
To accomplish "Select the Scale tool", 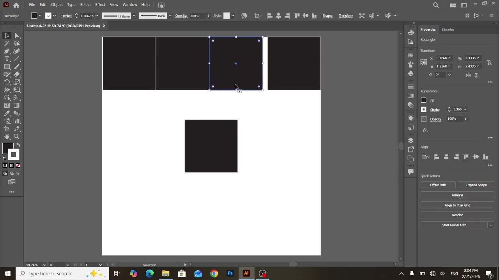I will pyautogui.click(x=17, y=82).
